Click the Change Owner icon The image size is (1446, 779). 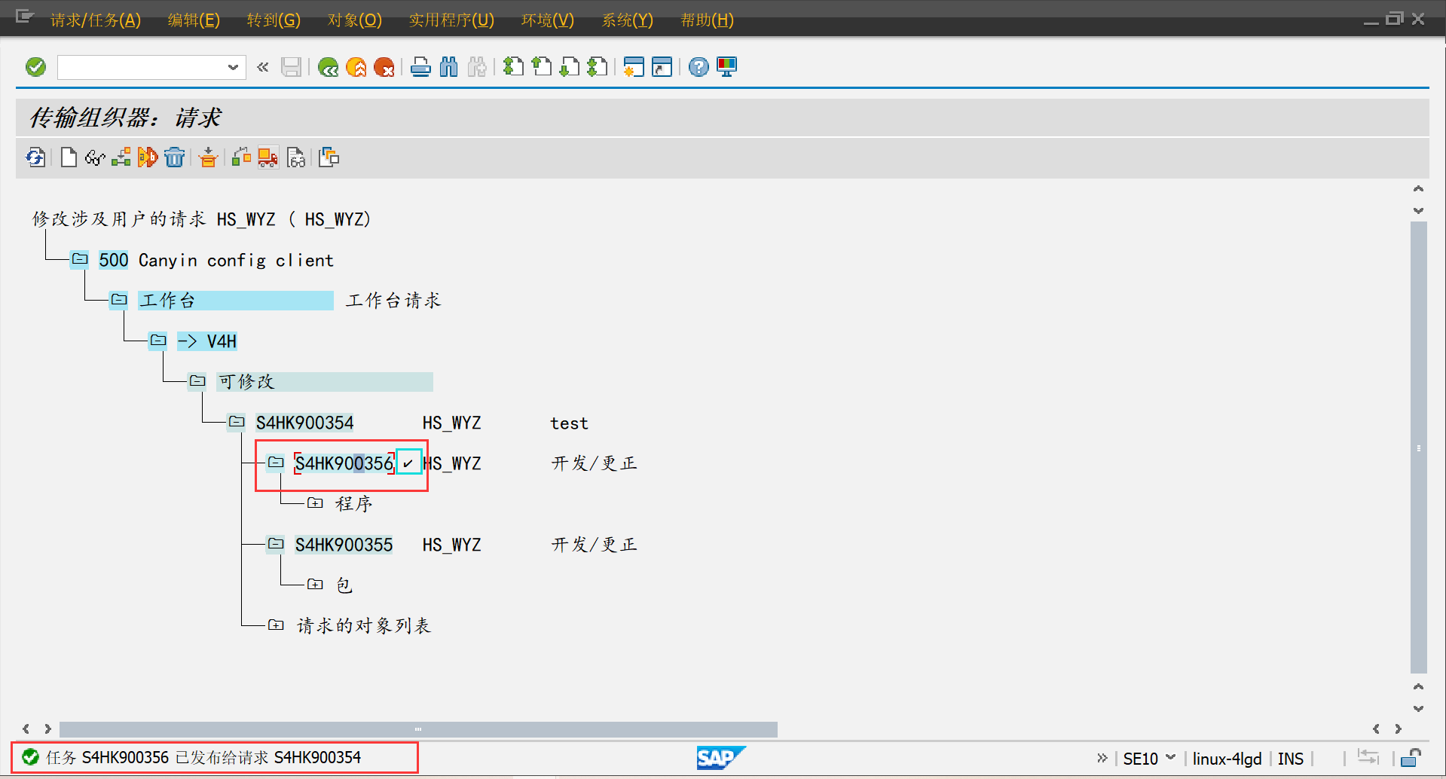pyautogui.click(x=241, y=157)
